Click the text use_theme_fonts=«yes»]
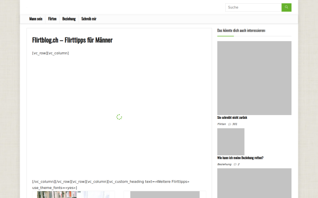Image resolution: width=318 pixels, height=198 pixels. tap(55, 187)
